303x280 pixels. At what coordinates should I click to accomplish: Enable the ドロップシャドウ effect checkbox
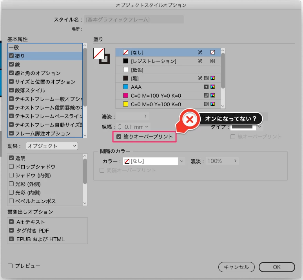pyautogui.click(x=11, y=166)
